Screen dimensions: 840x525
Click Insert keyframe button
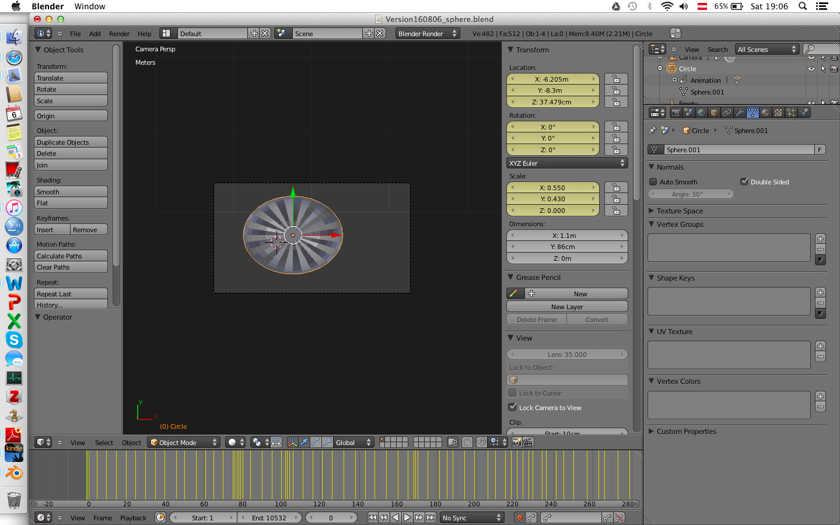[52, 229]
